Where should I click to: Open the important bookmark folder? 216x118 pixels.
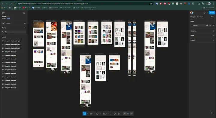point(54,8)
